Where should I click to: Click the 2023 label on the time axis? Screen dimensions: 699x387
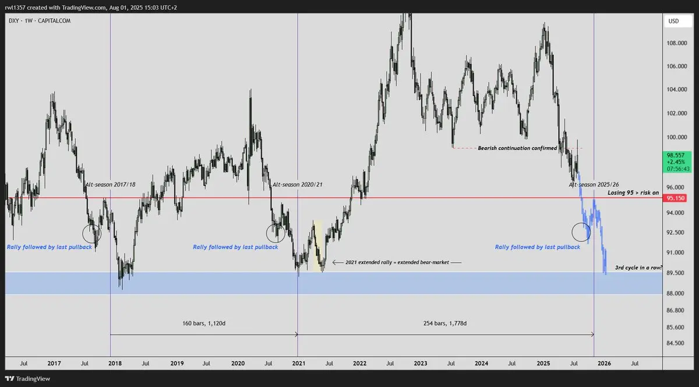click(421, 363)
